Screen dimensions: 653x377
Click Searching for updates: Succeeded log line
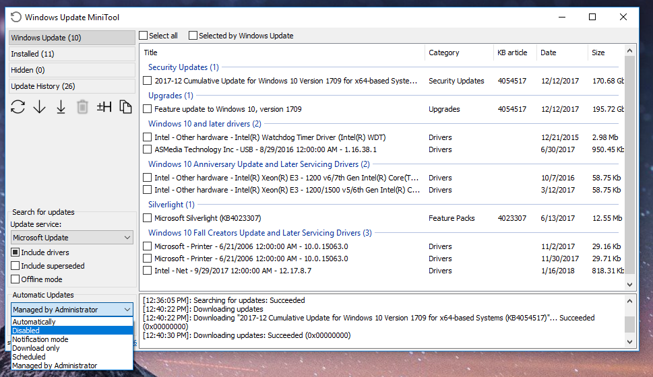click(x=224, y=300)
